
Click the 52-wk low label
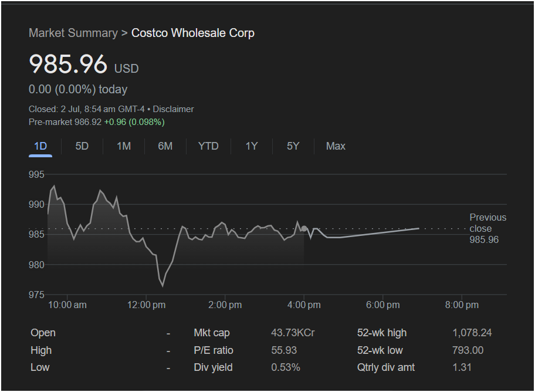click(x=380, y=350)
